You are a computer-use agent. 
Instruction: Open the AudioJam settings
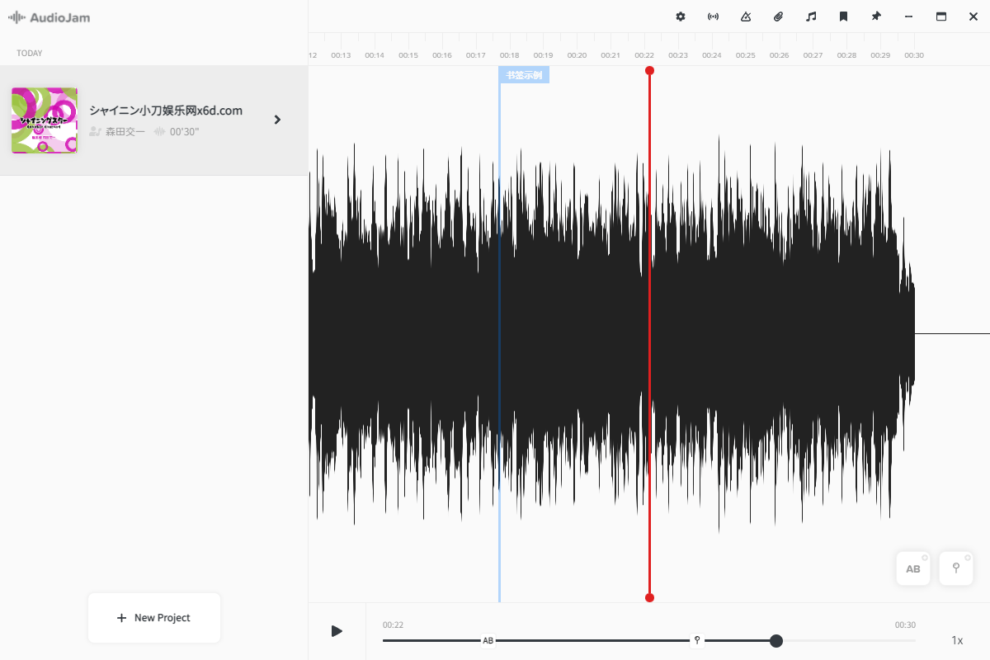(x=680, y=16)
